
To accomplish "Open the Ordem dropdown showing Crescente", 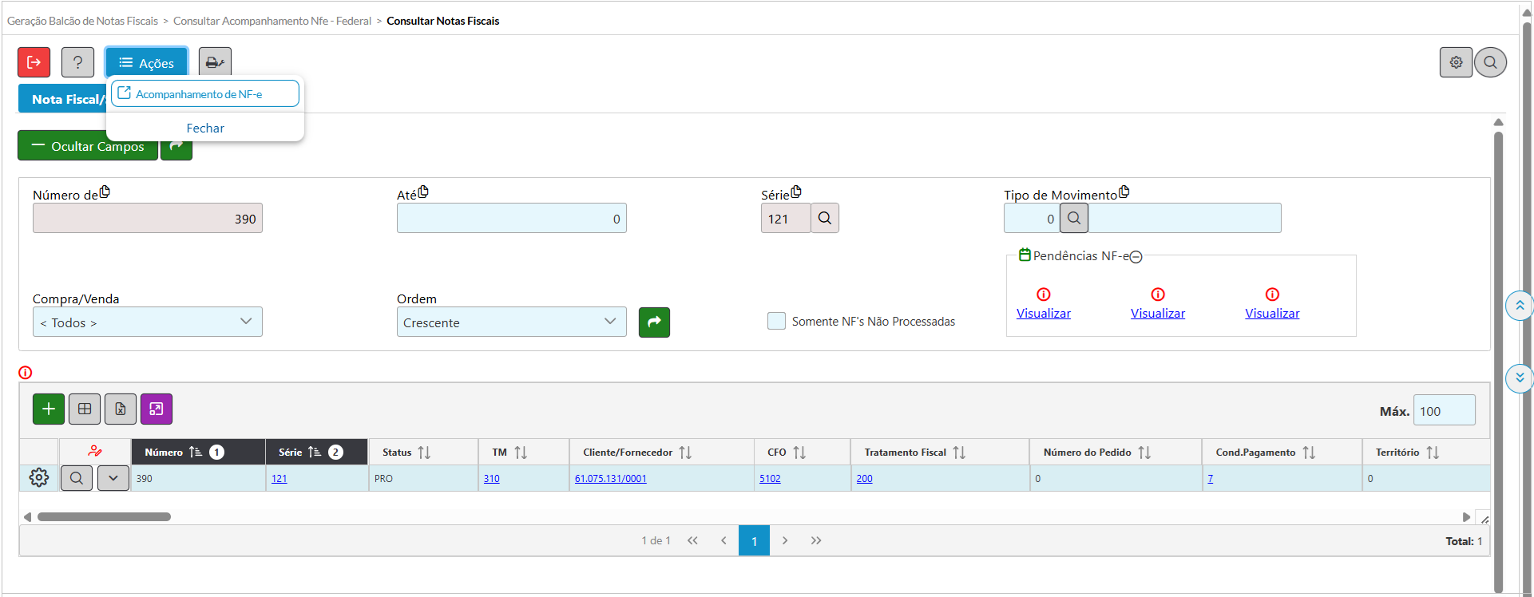I will 511,322.
